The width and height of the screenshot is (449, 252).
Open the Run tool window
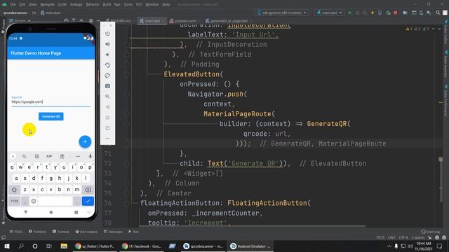pos(134,232)
